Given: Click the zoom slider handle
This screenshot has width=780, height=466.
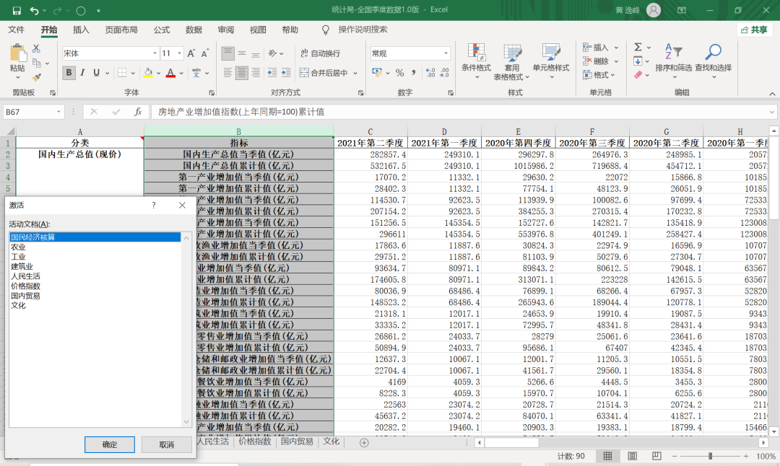Looking at the screenshot, I should [711, 456].
